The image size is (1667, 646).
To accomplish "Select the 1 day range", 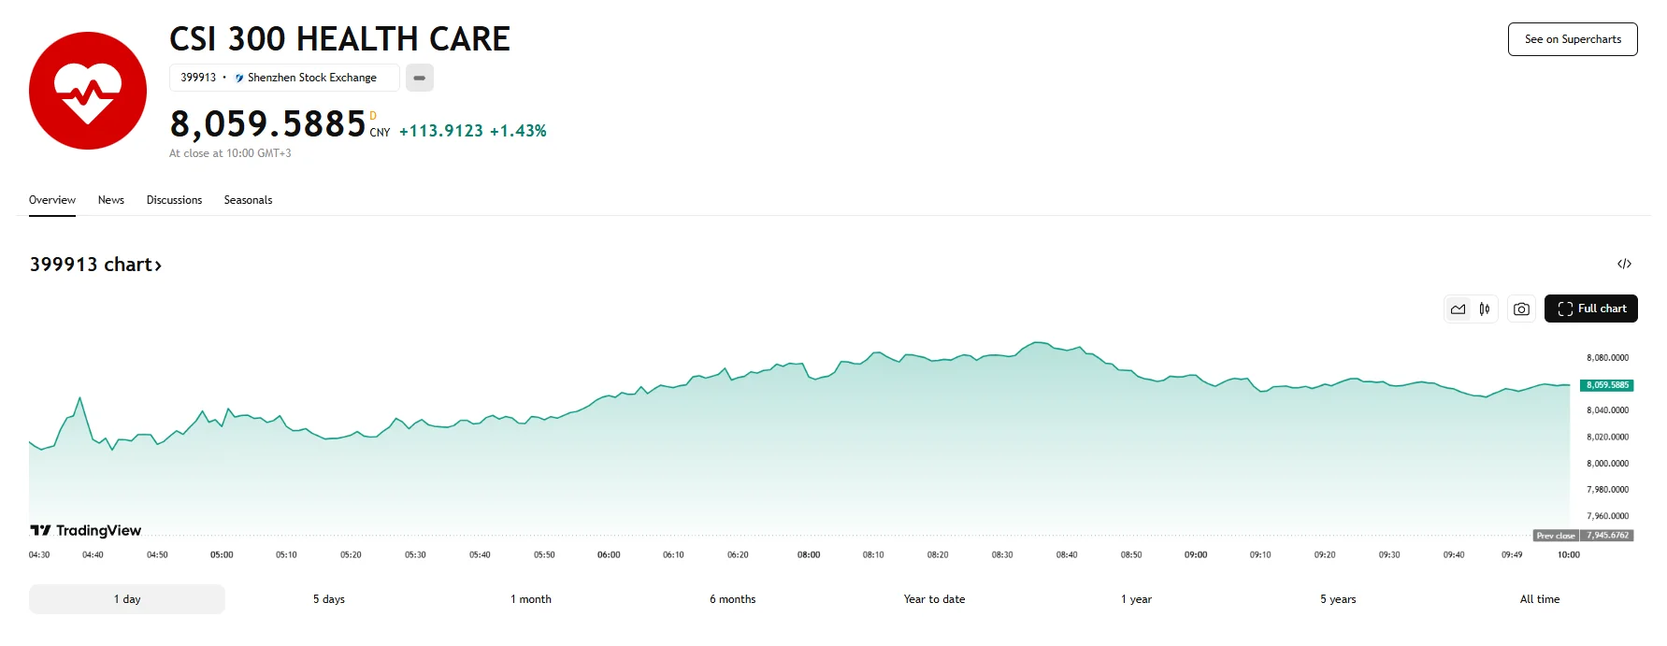I will [127, 599].
